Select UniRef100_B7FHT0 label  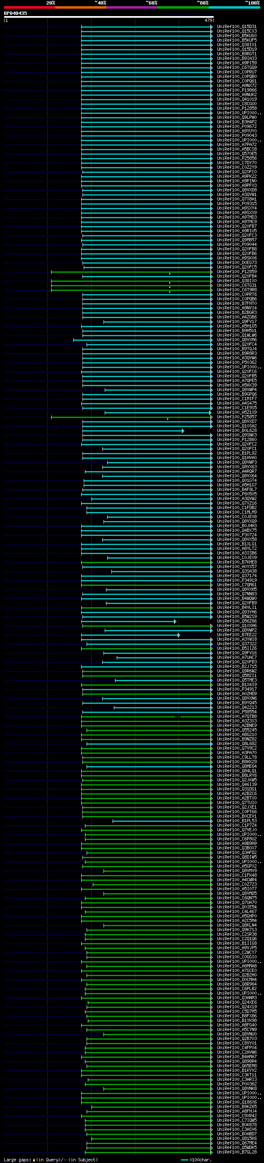(237, 303)
